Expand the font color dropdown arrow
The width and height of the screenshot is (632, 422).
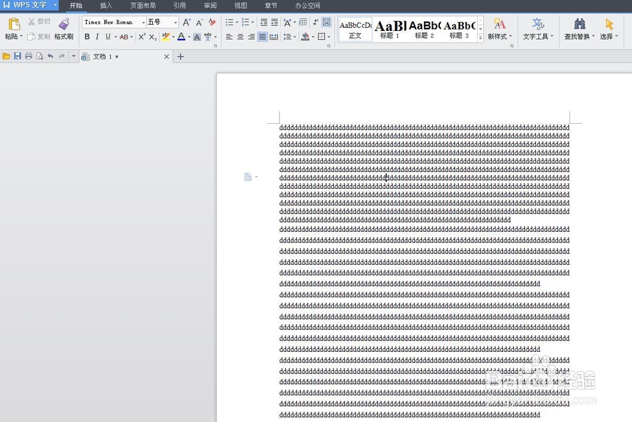[x=189, y=37]
